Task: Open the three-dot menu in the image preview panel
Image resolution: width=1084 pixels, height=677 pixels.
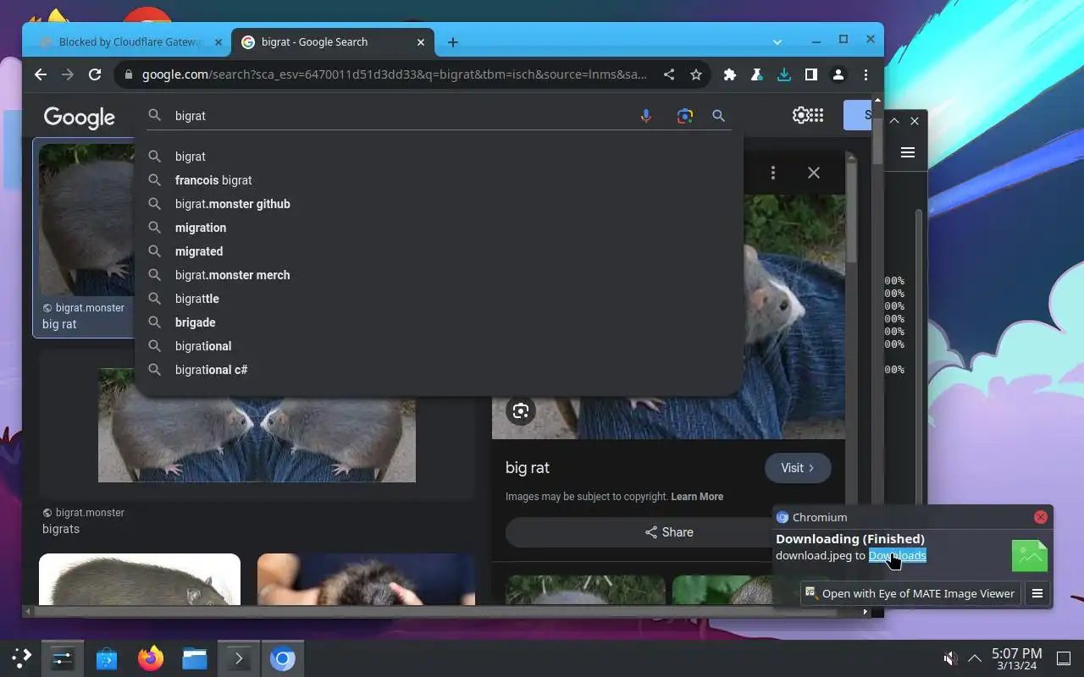Action: (773, 173)
